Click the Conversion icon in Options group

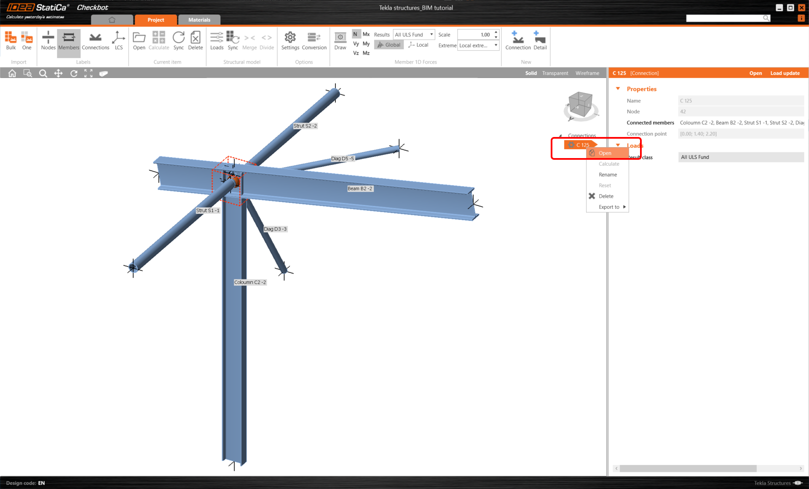314,41
